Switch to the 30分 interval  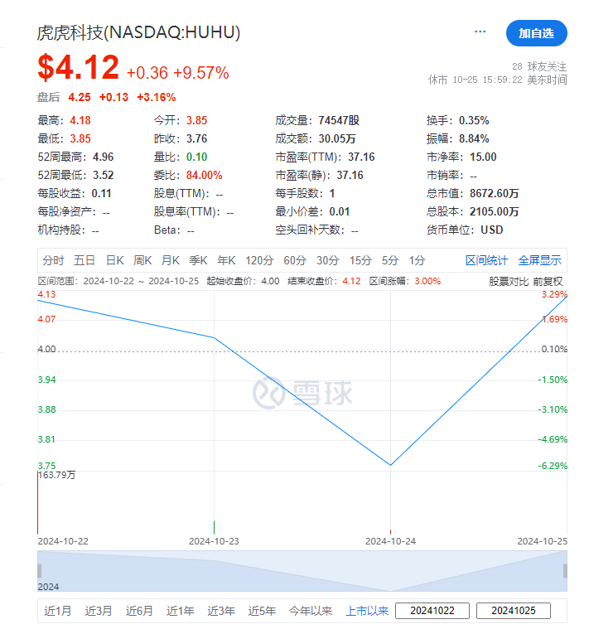pos(327,260)
